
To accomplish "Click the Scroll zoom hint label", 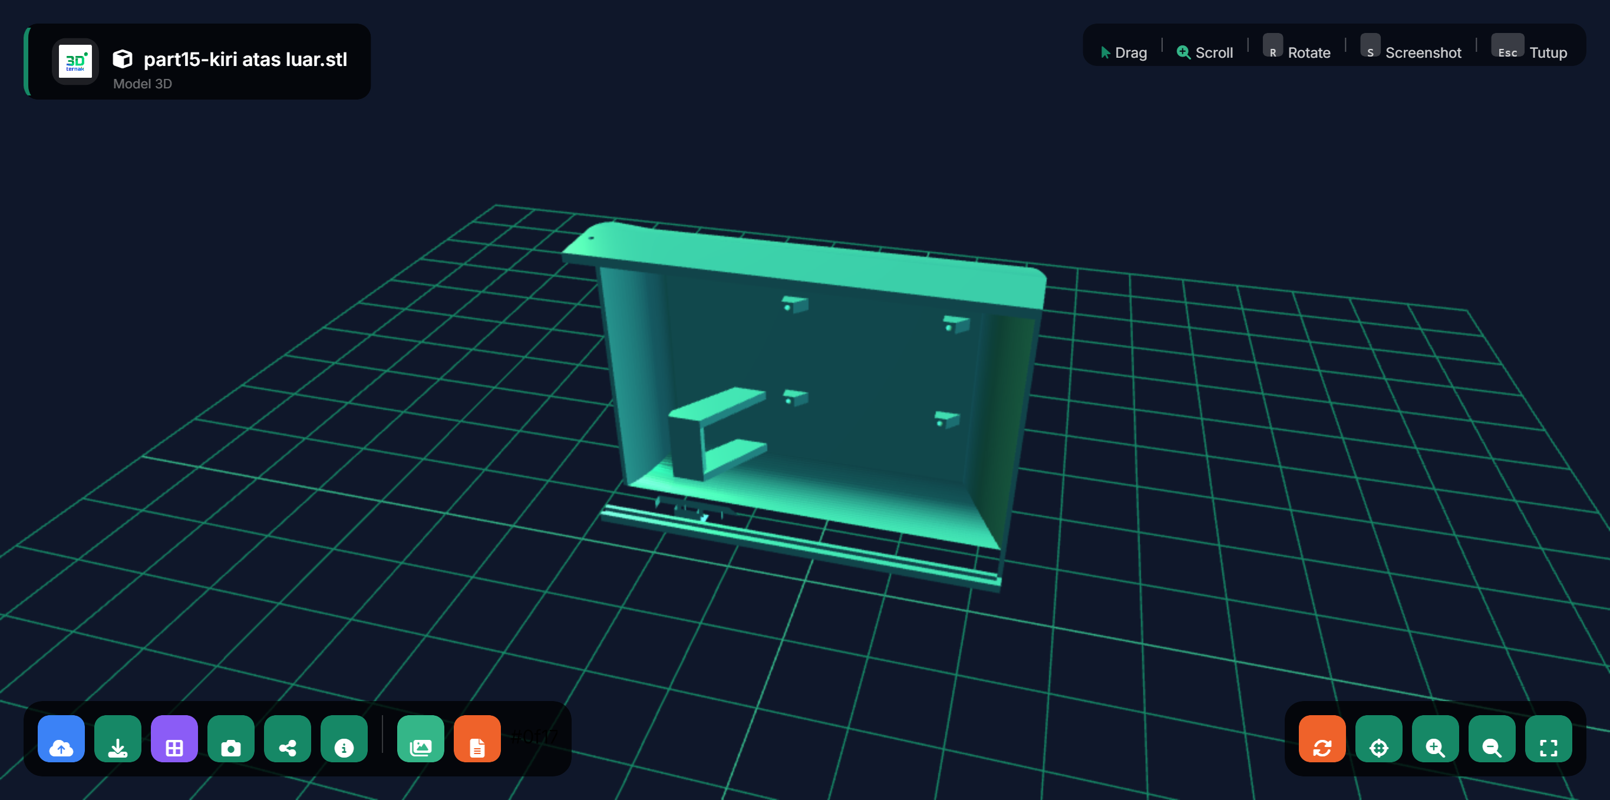I will [1205, 52].
